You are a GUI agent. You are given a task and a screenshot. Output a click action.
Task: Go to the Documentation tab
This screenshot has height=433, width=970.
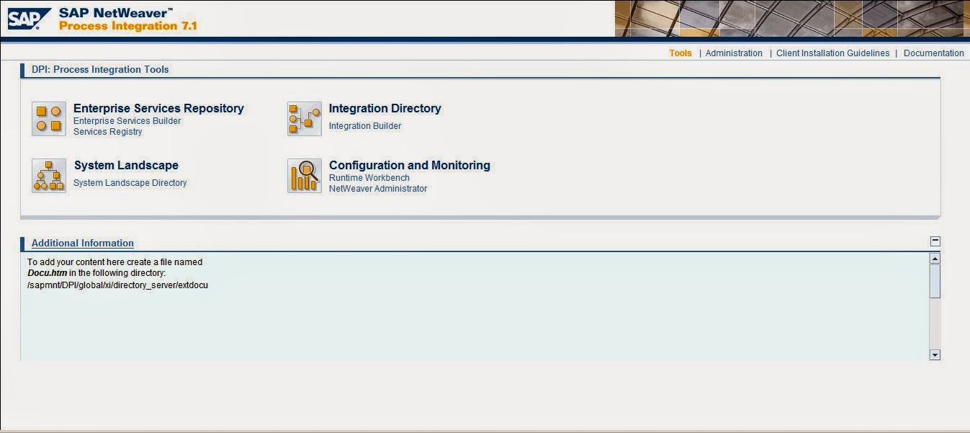tap(933, 53)
